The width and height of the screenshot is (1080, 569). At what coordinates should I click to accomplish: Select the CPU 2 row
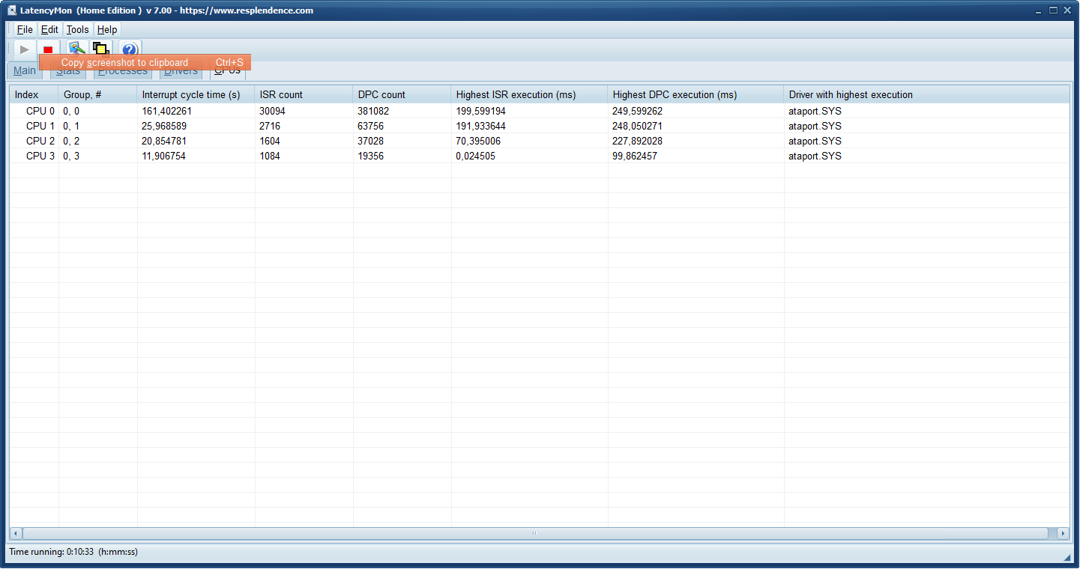540,141
